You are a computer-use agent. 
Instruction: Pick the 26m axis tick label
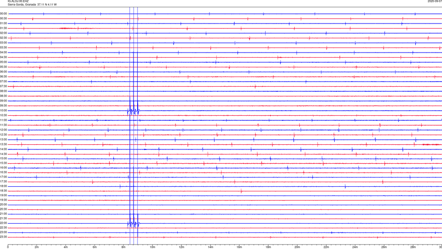point(384,247)
